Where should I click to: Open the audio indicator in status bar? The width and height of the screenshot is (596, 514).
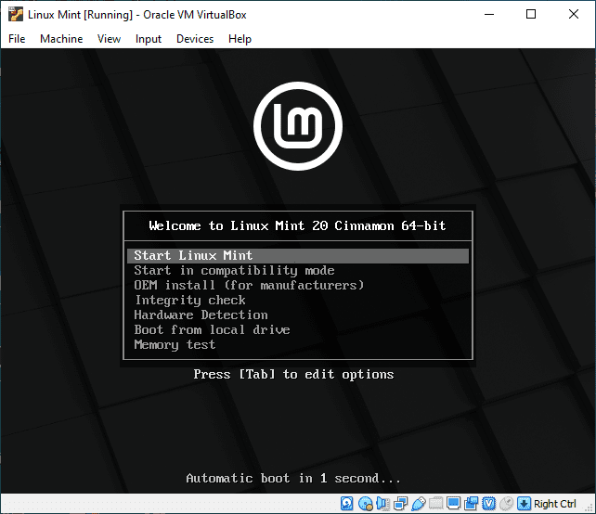(382, 504)
